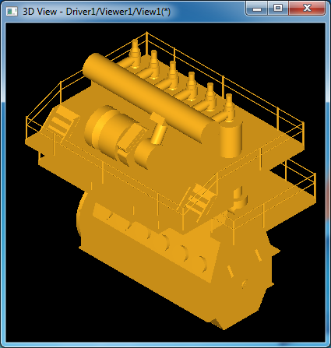
Task: Select the small round port on engine end
Action: click(245, 284)
